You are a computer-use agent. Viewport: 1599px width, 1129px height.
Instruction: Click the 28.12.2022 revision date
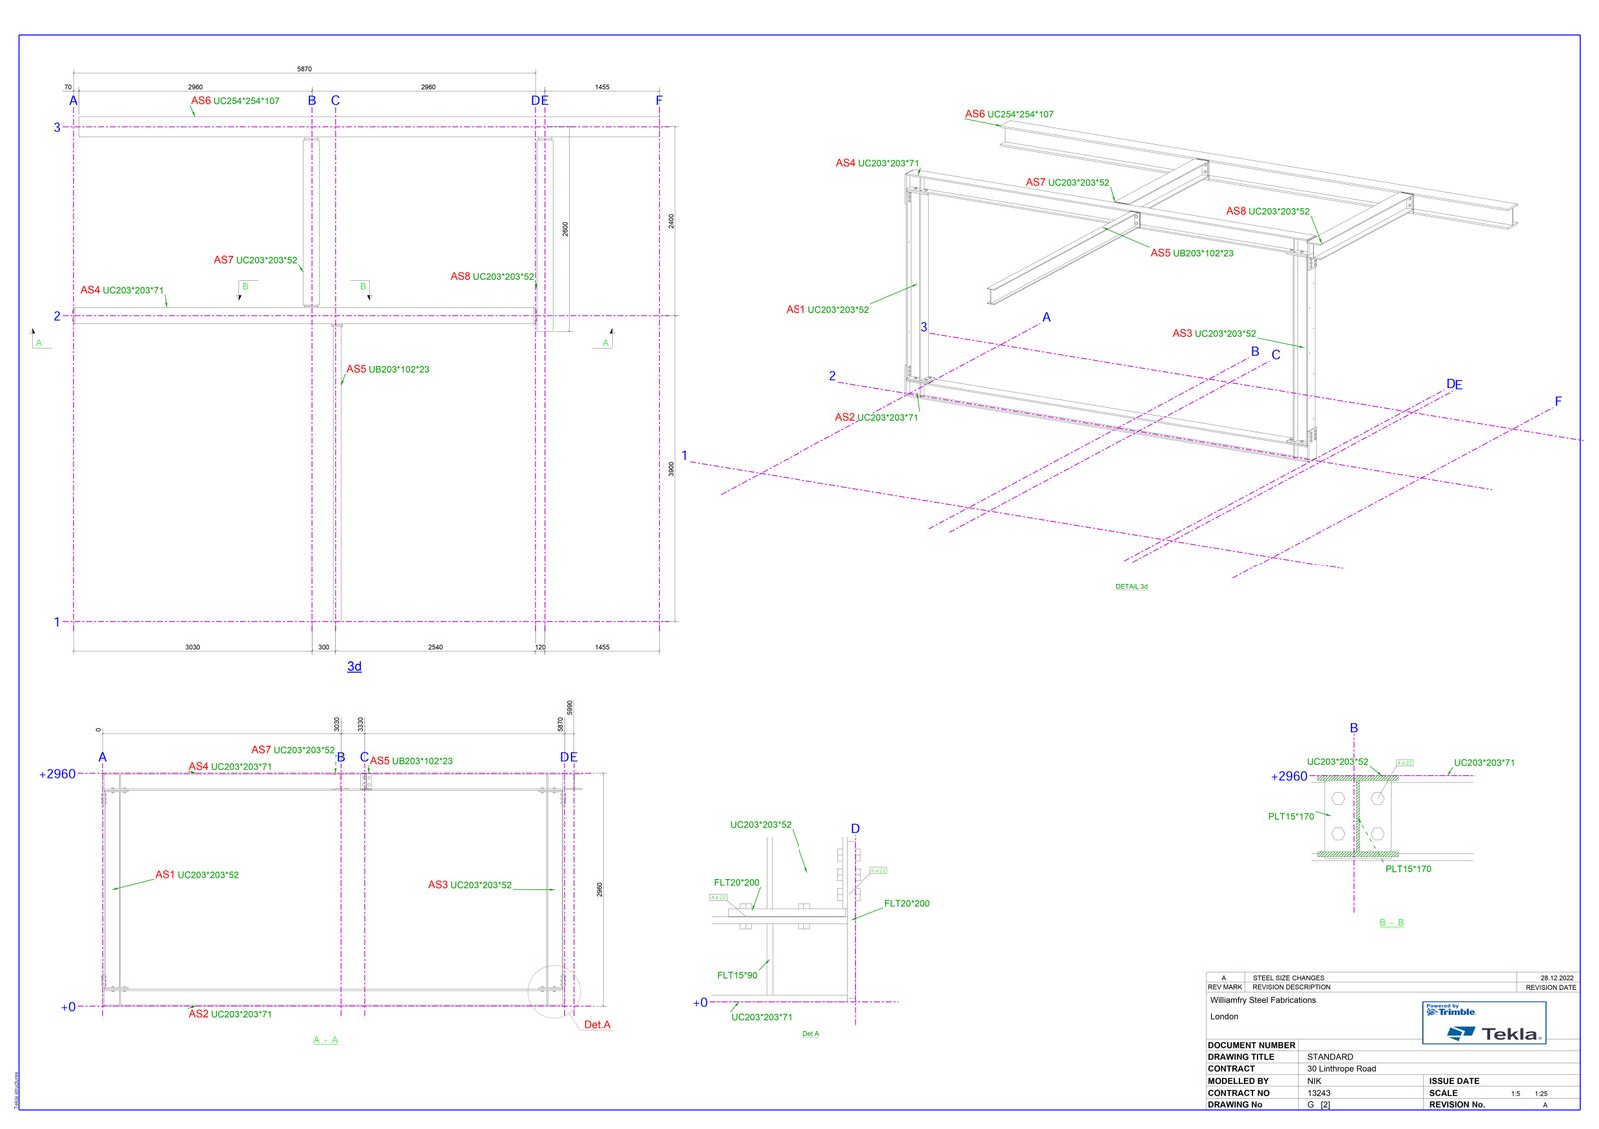(1556, 978)
